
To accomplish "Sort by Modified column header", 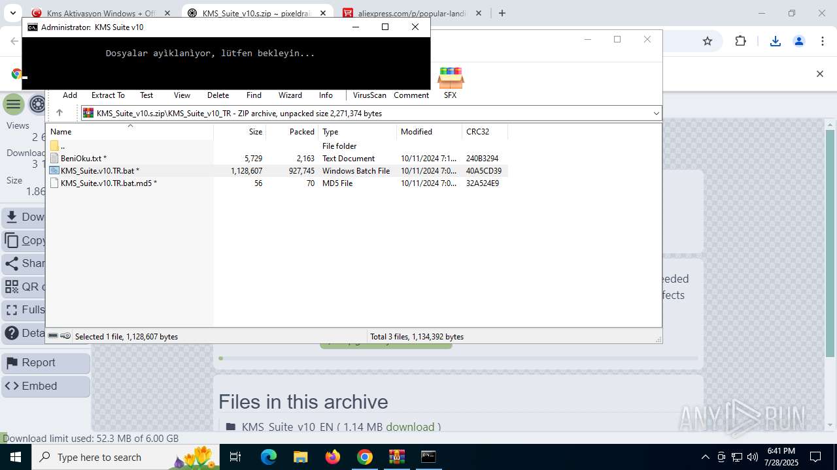I will point(430,132).
